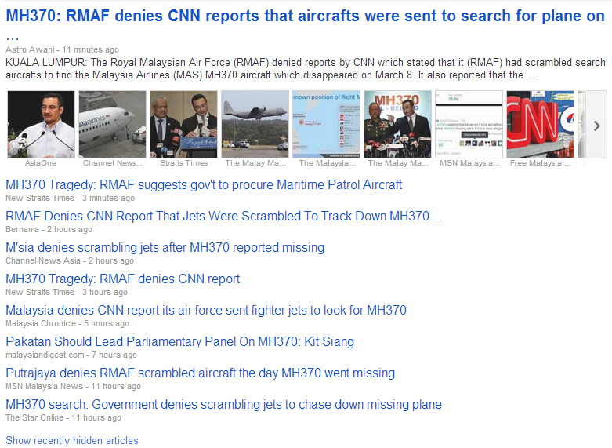Image resolution: width=612 pixels, height=448 pixels.
Task: Open Bernama article on scrambled jets
Action: (x=223, y=216)
